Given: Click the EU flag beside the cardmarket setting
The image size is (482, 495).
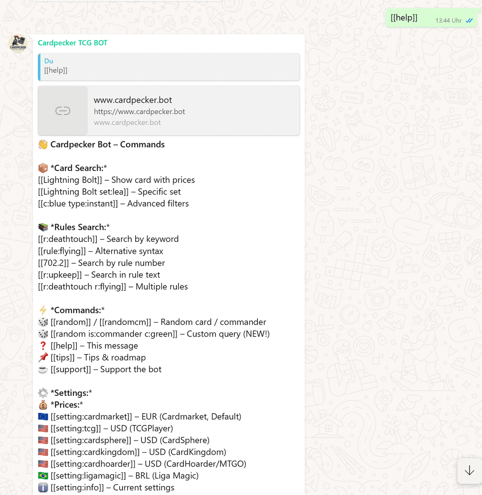Looking at the screenshot, I should [42, 416].
